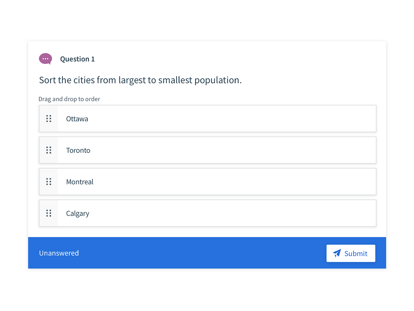Select the Toronto answer row
This screenshot has width=414, height=311.
pos(207,150)
